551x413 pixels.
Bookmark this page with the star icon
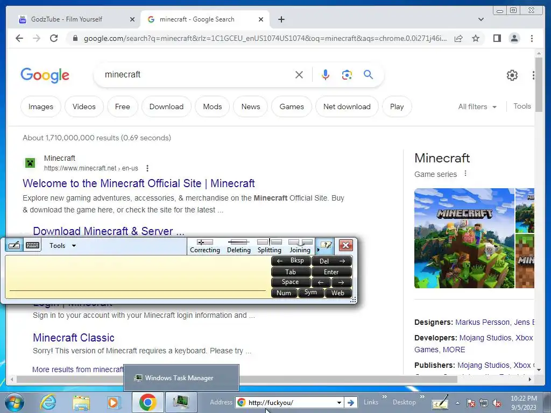(x=476, y=38)
